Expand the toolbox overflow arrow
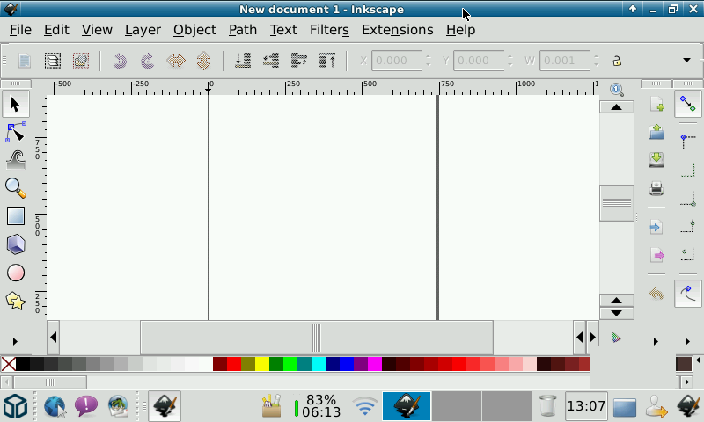The height and width of the screenshot is (422, 704). 15,342
